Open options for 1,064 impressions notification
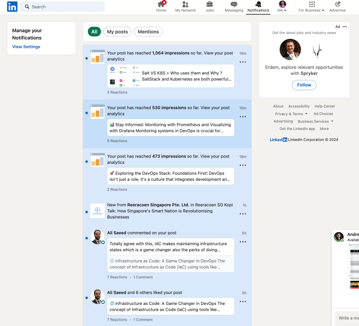This screenshot has height=326, width=359. (243, 62)
